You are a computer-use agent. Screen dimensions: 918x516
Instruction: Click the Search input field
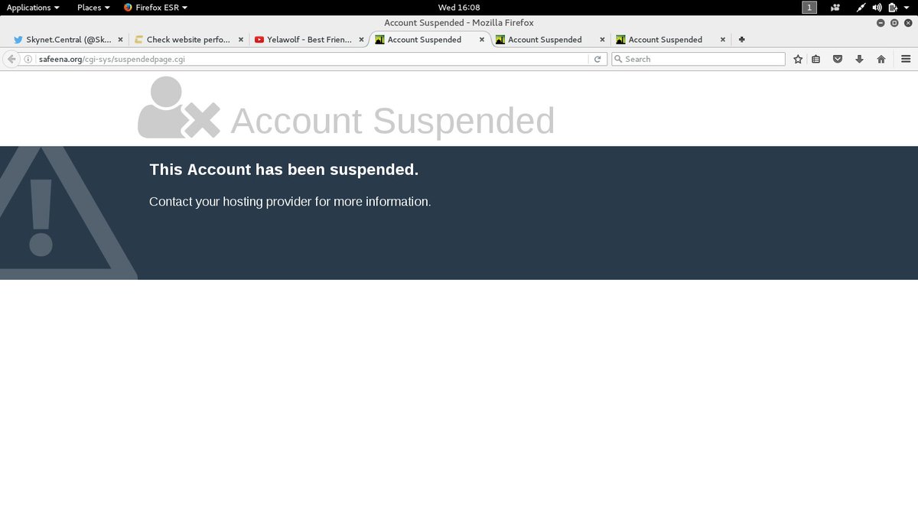pyautogui.click(x=698, y=59)
